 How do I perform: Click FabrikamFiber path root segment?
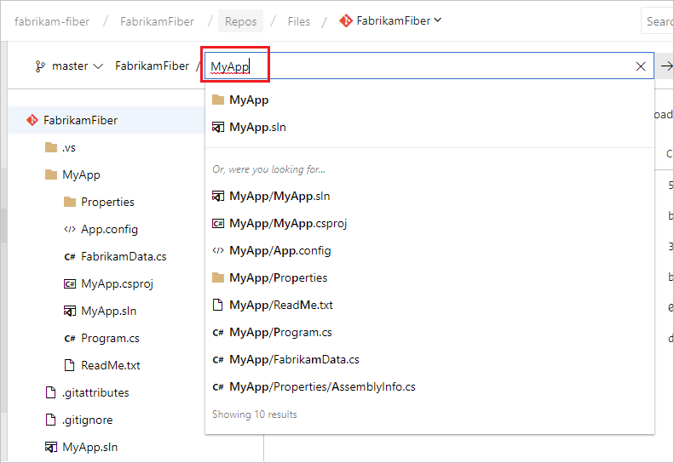tap(152, 66)
